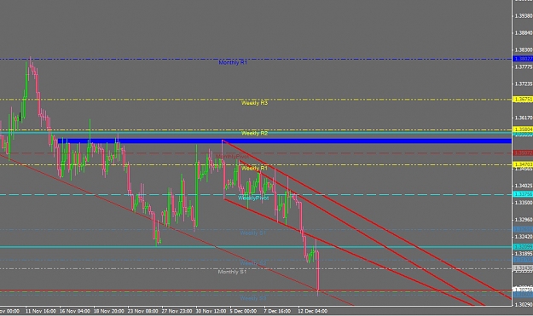Screen dimensions: 533x316
Task: Click the 1.33500 price axis value
Action: coord(524,203)
